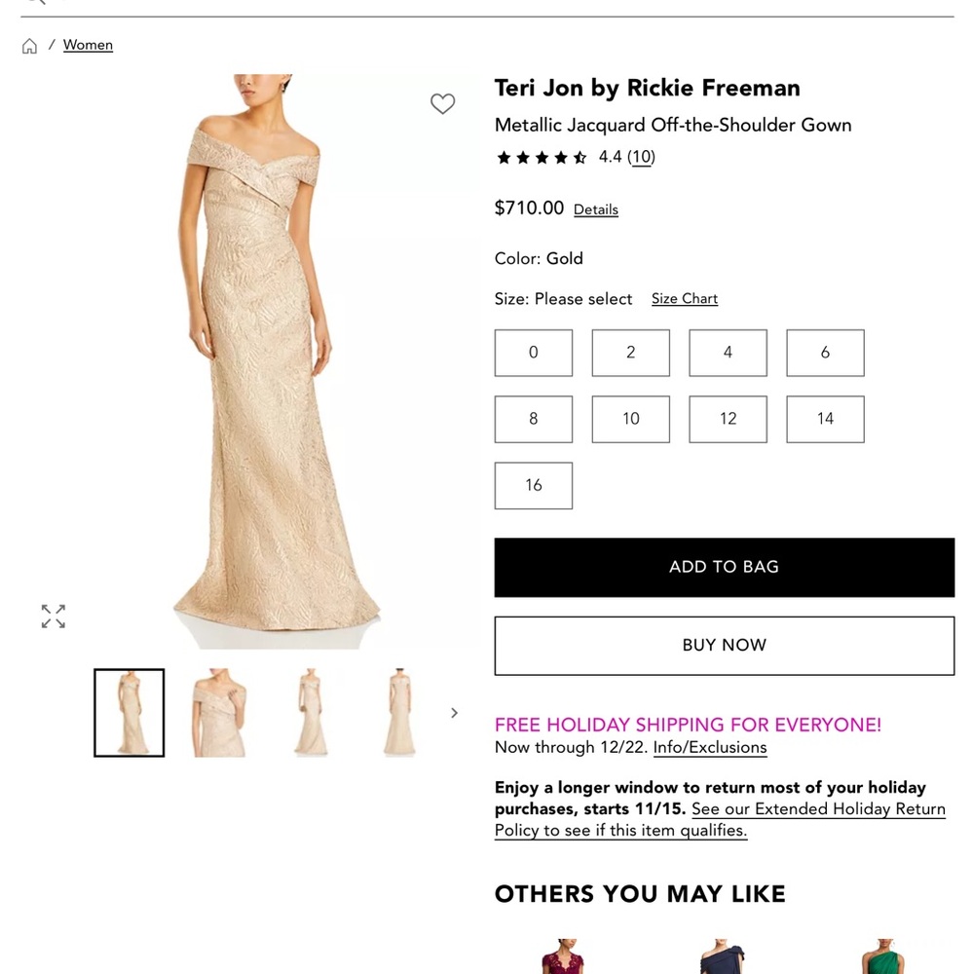This screenshot has width=974, height=974.
Task: Select the second gown thumbnail
Action: pyautogui.click(x=219, y=712)
